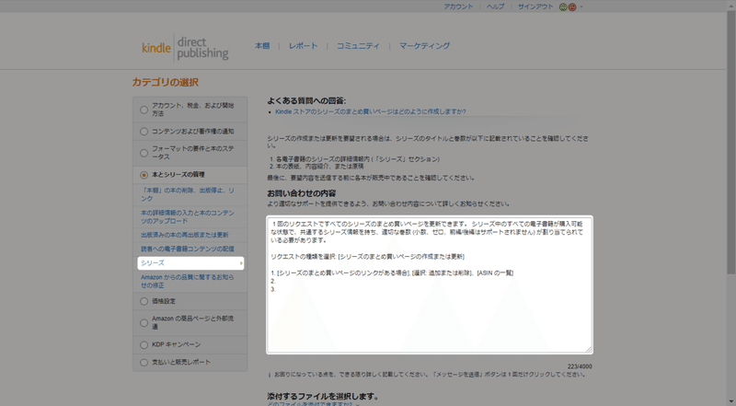Select the highlighted シリーズ subcategory
The width and height of the screenshot is (736, 406).
[x=190, y=263]
